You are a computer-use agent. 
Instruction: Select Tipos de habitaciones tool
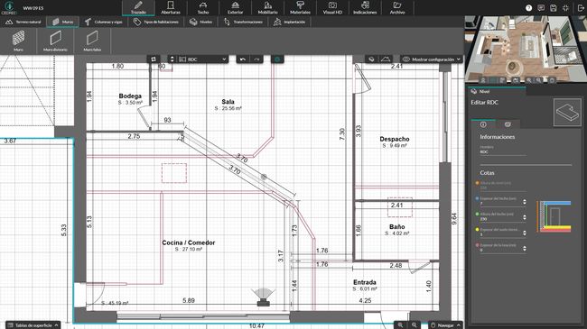click(156, 22)
